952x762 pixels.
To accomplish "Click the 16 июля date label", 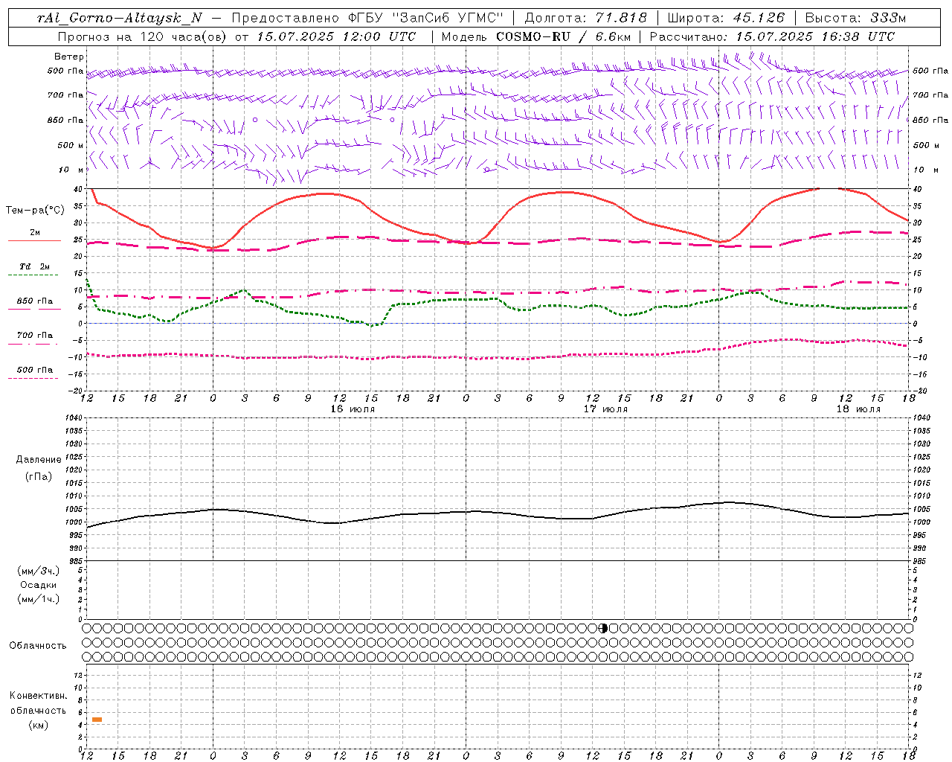I will (353, 409).
